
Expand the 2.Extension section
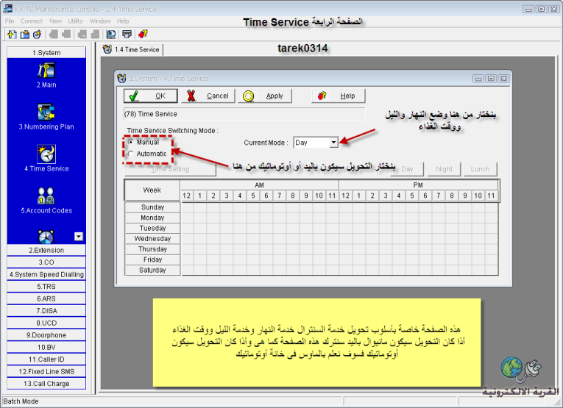tap(46, 251)
